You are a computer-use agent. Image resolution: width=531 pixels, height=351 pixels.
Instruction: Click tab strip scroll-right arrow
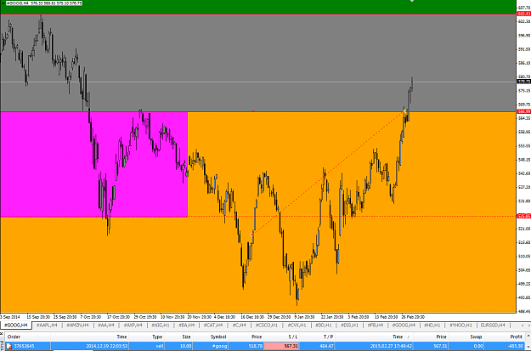528,326
